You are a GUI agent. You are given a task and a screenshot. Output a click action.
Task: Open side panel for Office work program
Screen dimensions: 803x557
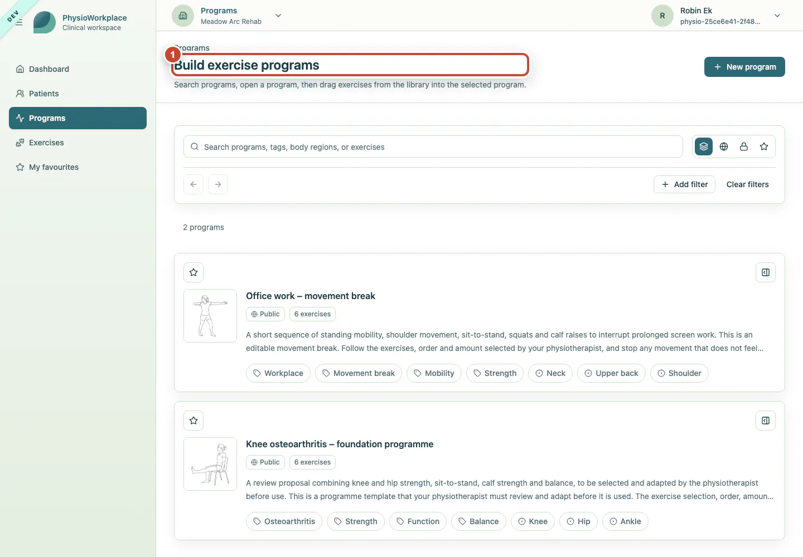click(x=766, y=272)
